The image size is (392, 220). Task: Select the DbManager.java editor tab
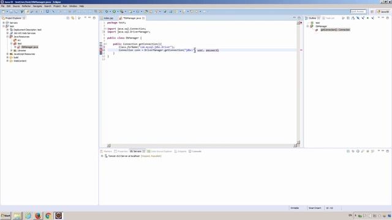point(132,18)
